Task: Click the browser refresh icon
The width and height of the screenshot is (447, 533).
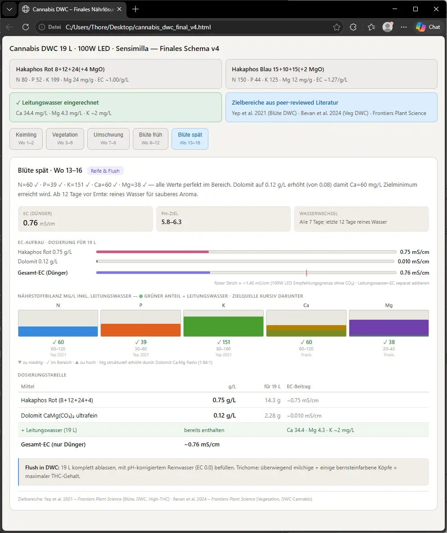Action: click(26, 27)
